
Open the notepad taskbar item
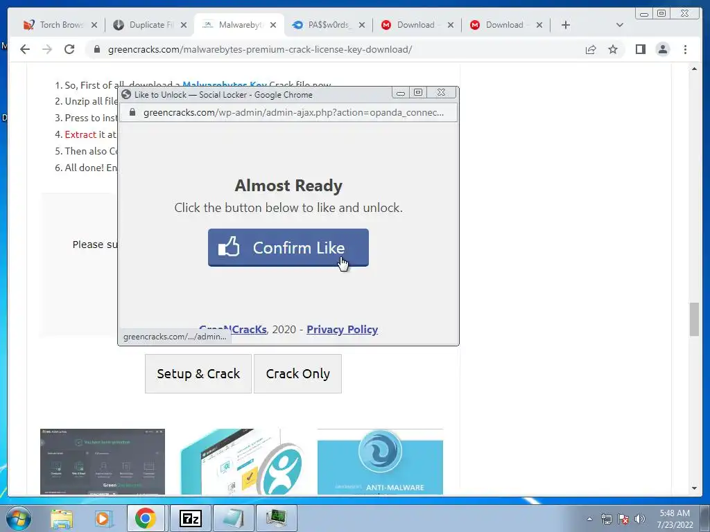pos(234,518)
